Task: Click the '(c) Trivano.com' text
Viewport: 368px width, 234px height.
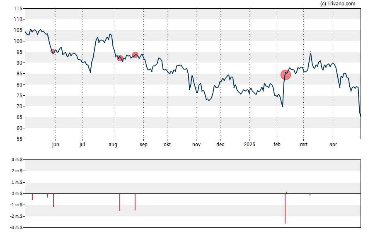Action: (338, 3)
